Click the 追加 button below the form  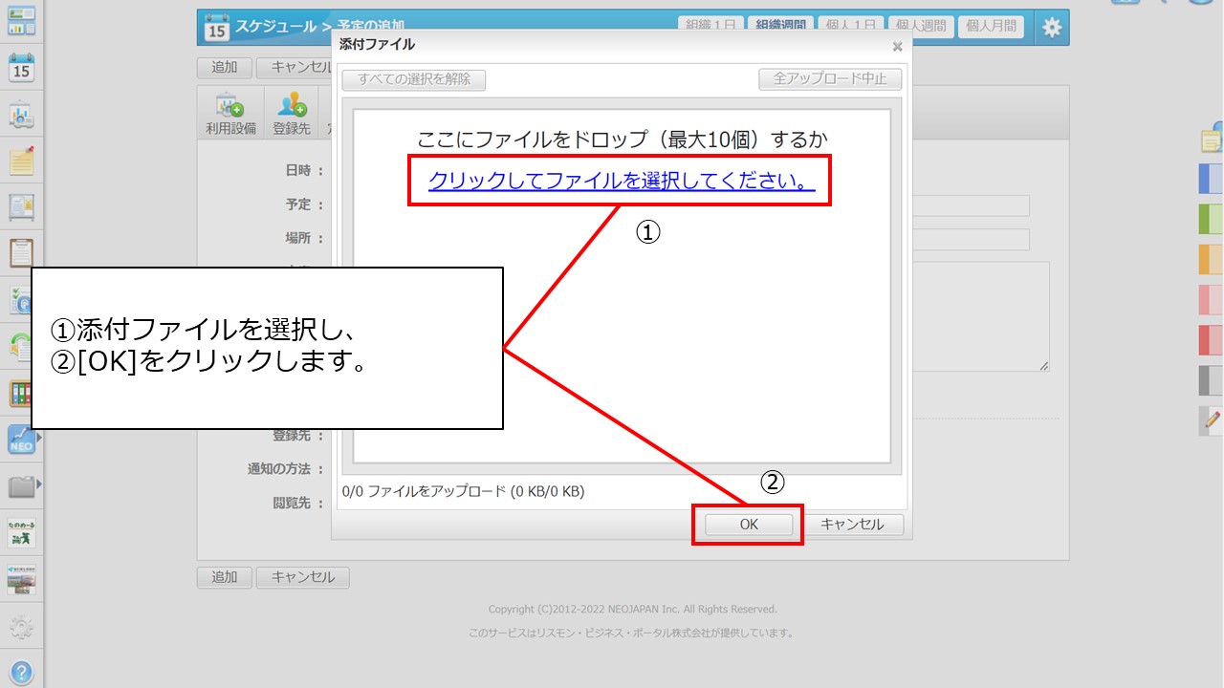coord(225,577)
